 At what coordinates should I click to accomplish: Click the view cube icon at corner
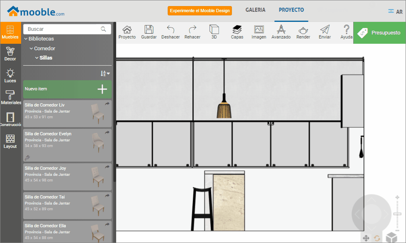391,237
